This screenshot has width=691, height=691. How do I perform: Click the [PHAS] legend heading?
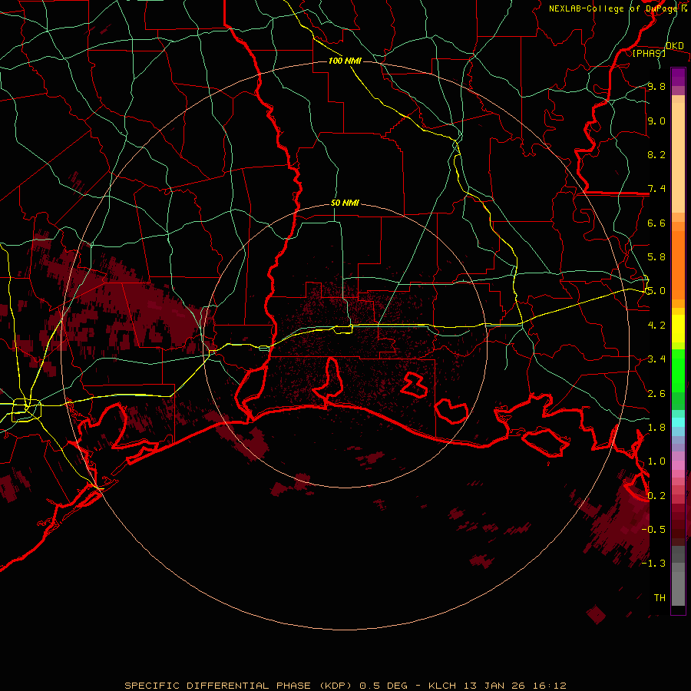pos(649,53)
